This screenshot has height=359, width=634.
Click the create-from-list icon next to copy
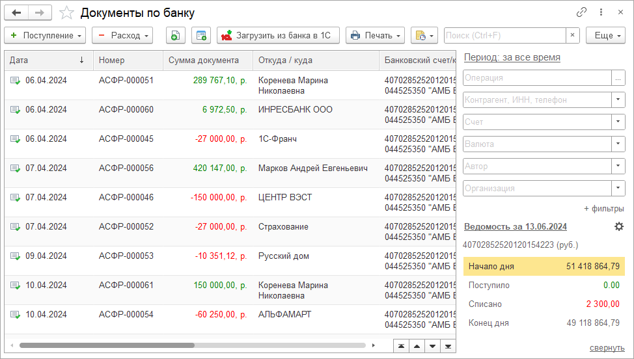pos(201,36)
